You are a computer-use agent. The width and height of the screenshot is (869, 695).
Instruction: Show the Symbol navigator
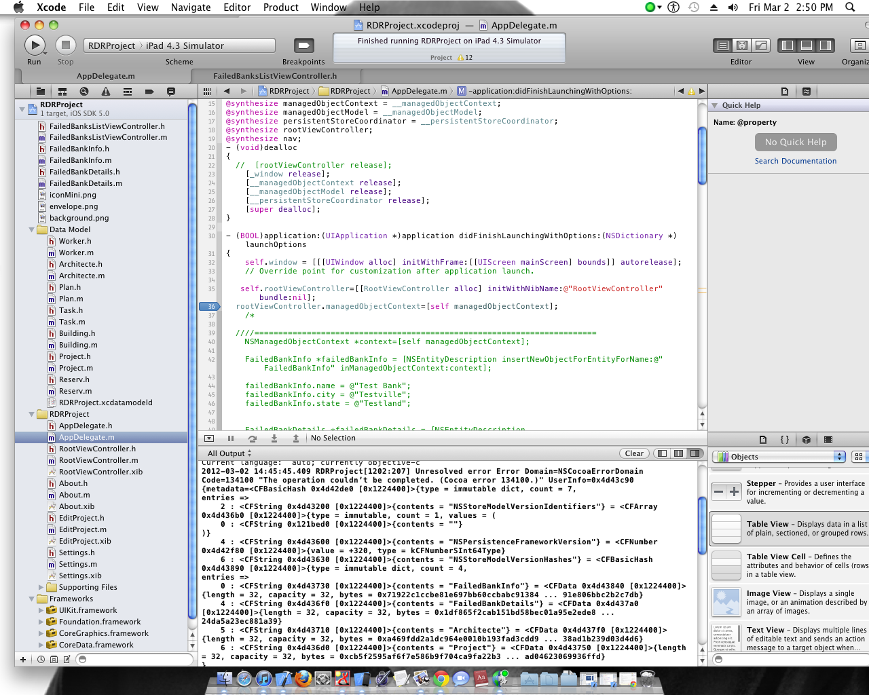coord(62,91)
